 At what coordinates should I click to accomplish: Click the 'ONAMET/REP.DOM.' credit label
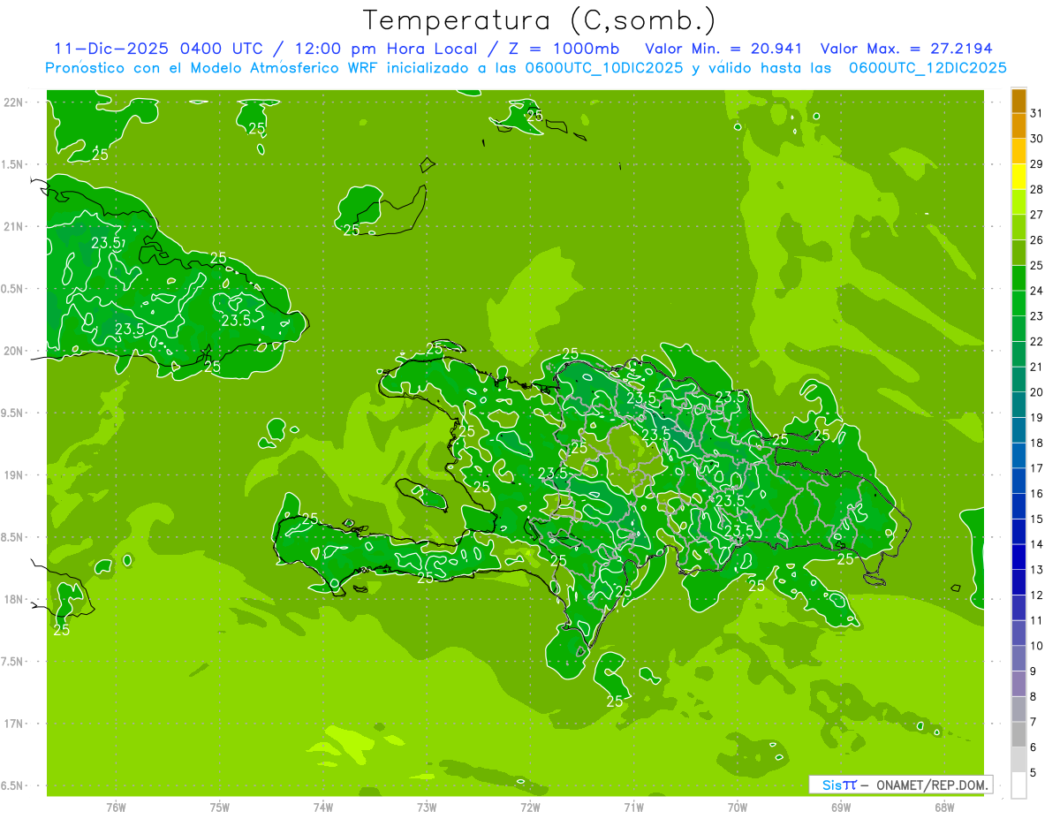click(932, 785)
